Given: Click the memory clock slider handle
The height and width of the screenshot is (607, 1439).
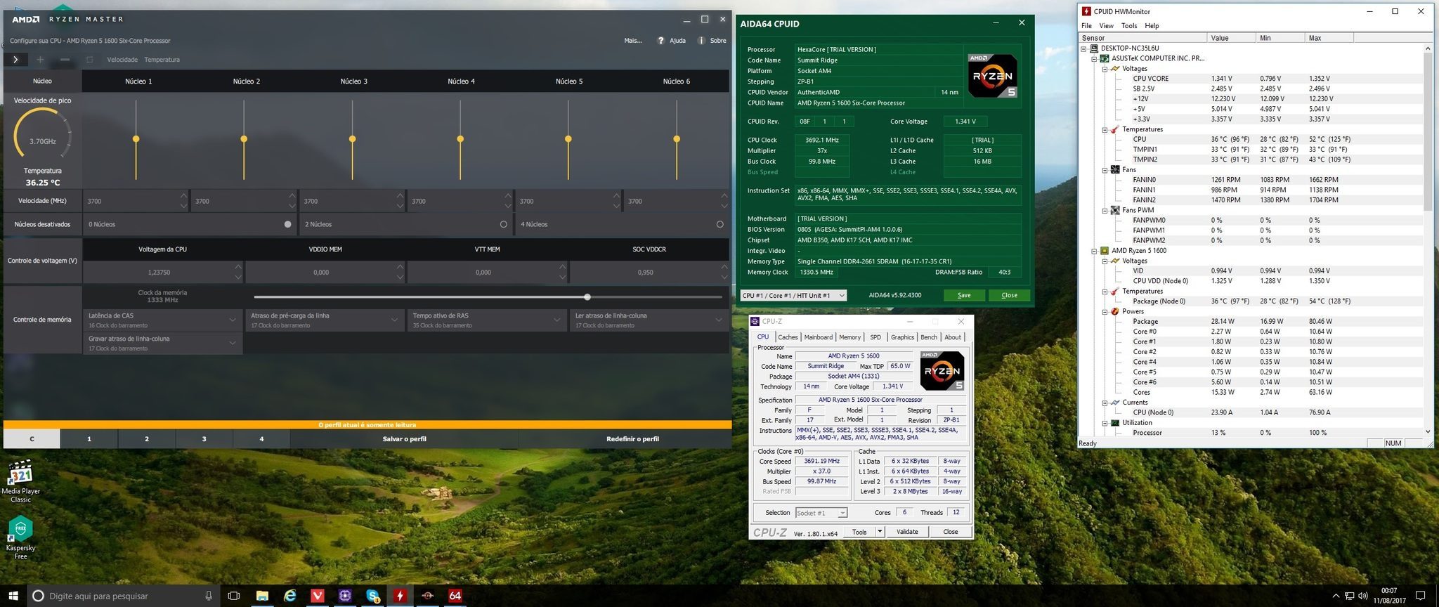Looking at the screenshot, I should [x=587, y=297].
